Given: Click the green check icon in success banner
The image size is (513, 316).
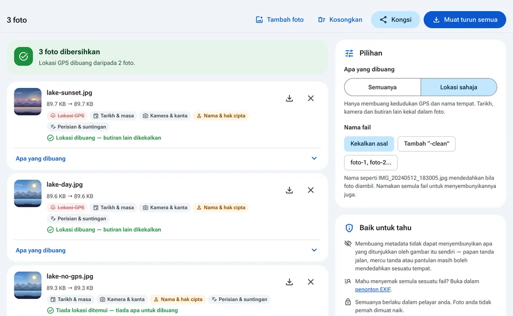Looking at the screenshot, I should [x=24, y=57].
